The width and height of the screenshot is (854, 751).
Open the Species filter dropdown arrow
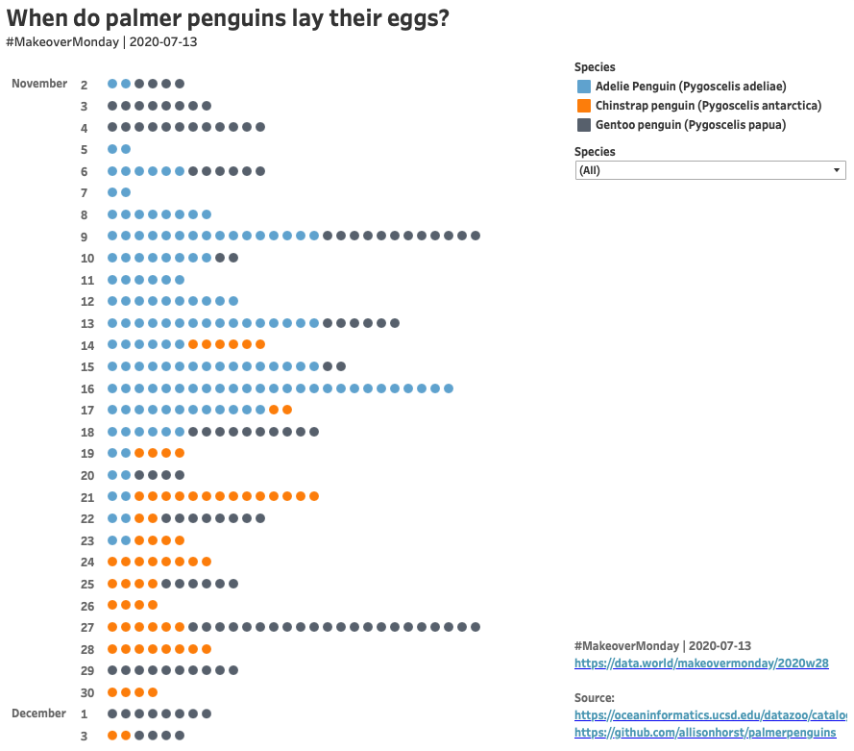tap(836, 170)
